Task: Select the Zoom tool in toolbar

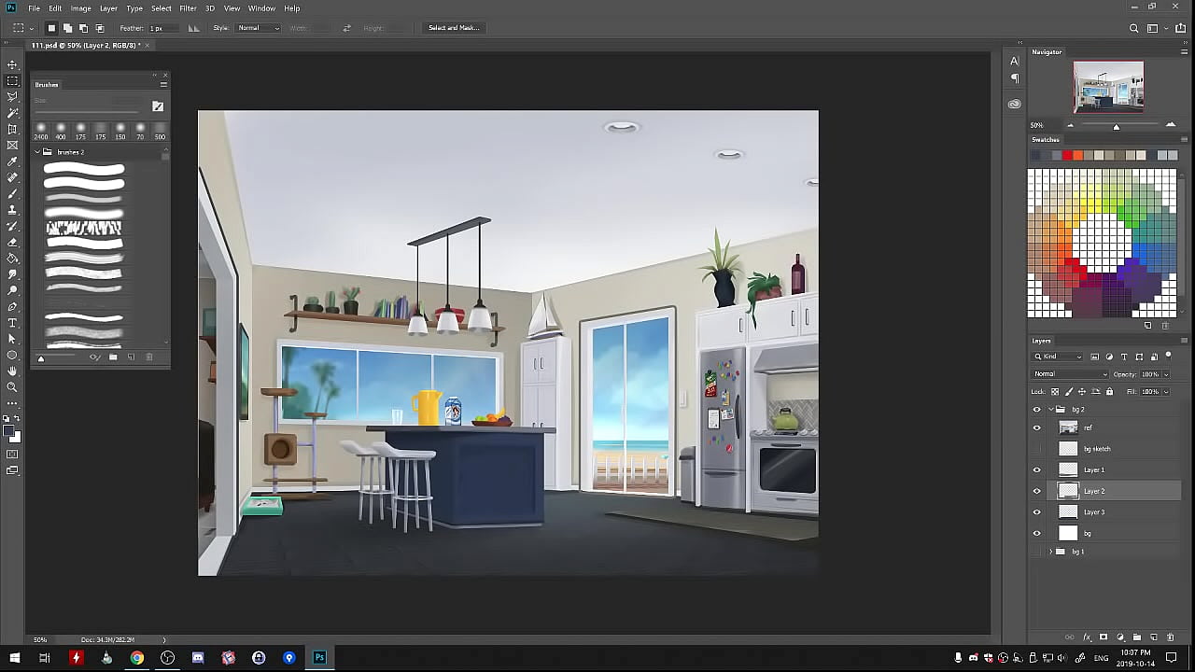Action: coord(12,387)
